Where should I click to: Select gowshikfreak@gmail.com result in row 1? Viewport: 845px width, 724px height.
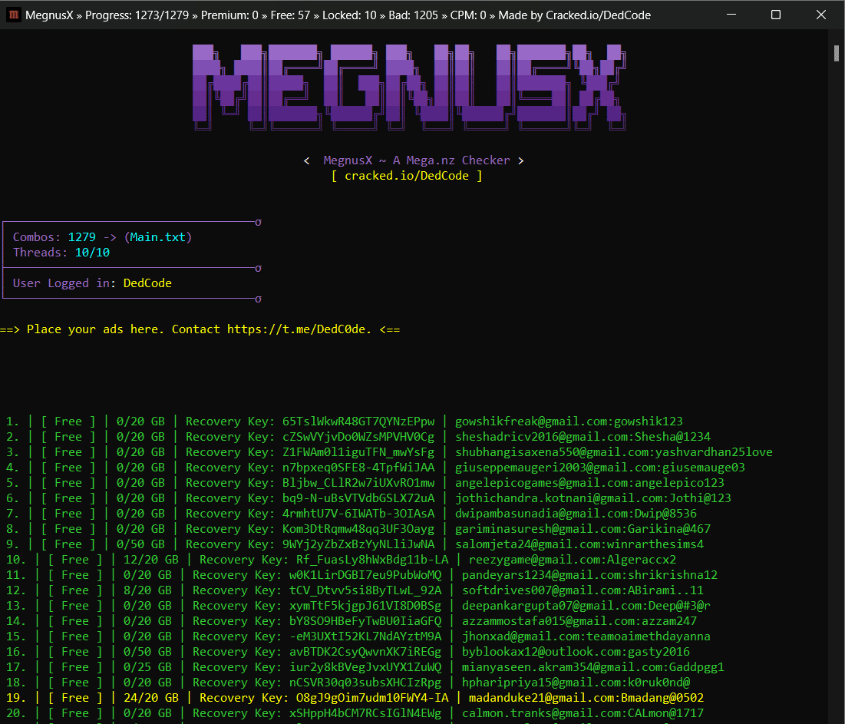point(345,422)
